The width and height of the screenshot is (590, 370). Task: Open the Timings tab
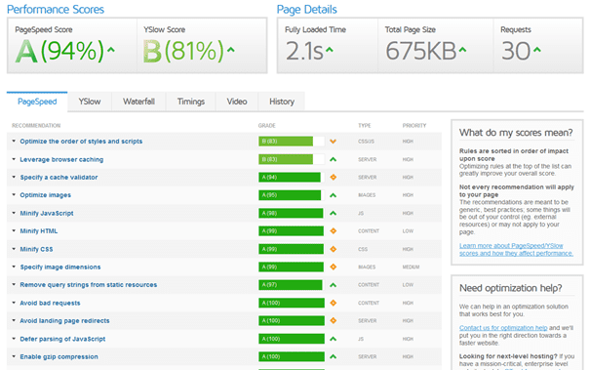click(191, 102)
